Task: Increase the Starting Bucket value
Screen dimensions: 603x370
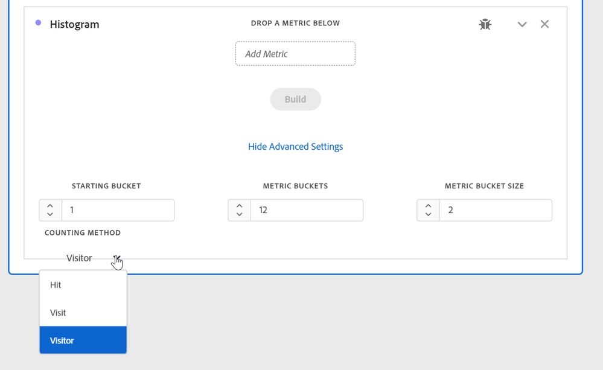Action: tap(50, 206)
